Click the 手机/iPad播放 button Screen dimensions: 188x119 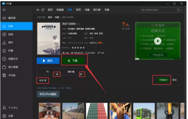pos(48,94)
